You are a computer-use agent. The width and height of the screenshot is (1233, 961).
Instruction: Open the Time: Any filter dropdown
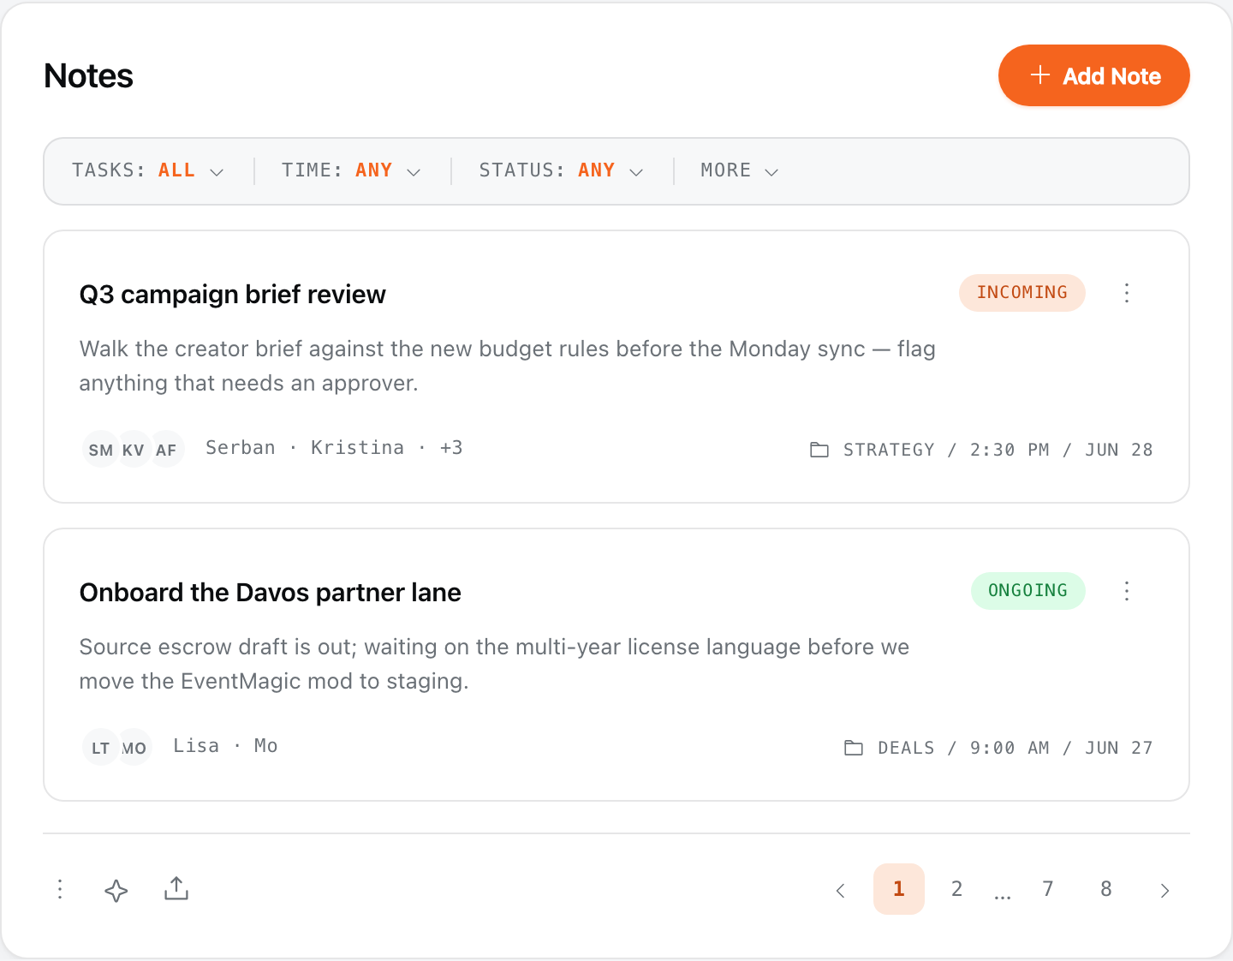pyautogui.click(x=351, y=170)
